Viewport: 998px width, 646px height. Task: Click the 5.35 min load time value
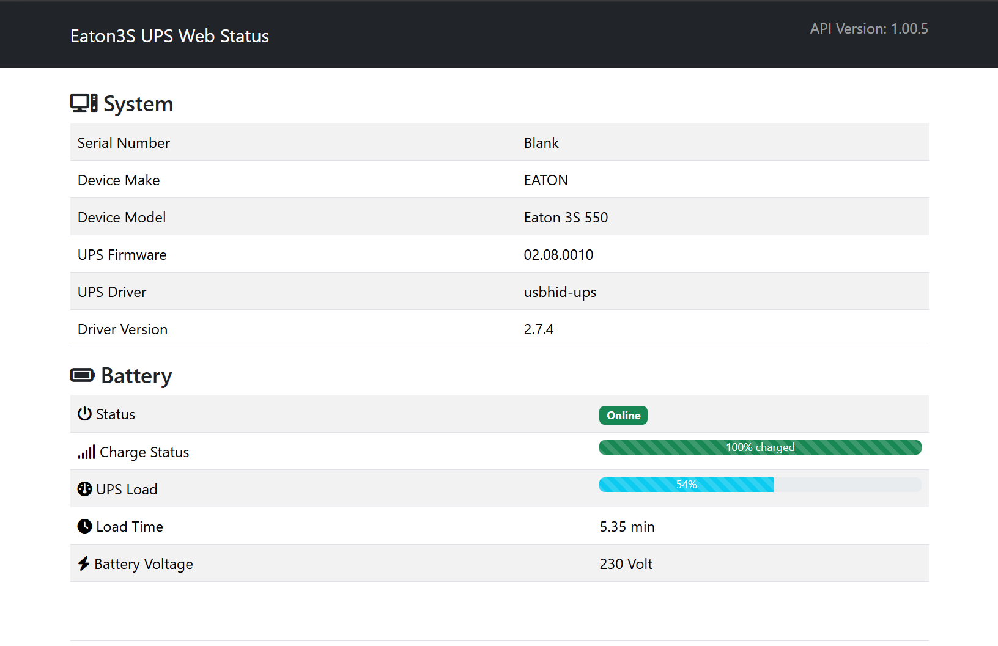click(627, 527)
